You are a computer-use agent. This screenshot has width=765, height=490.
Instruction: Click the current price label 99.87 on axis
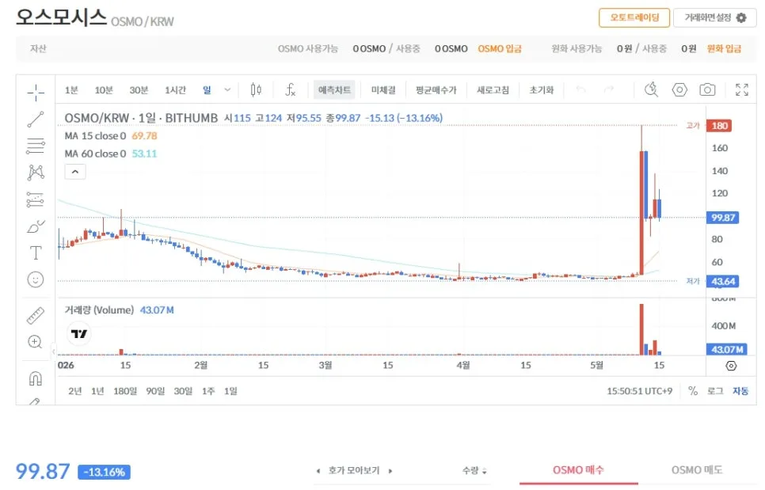click(722, 218)
